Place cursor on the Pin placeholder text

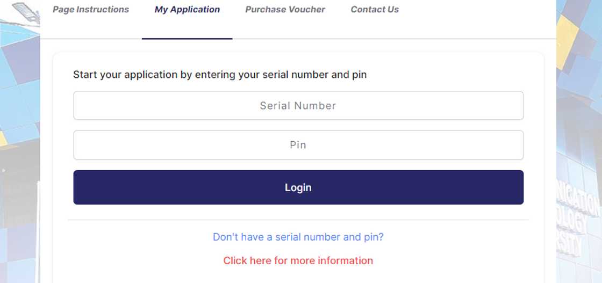pos(298,145)
